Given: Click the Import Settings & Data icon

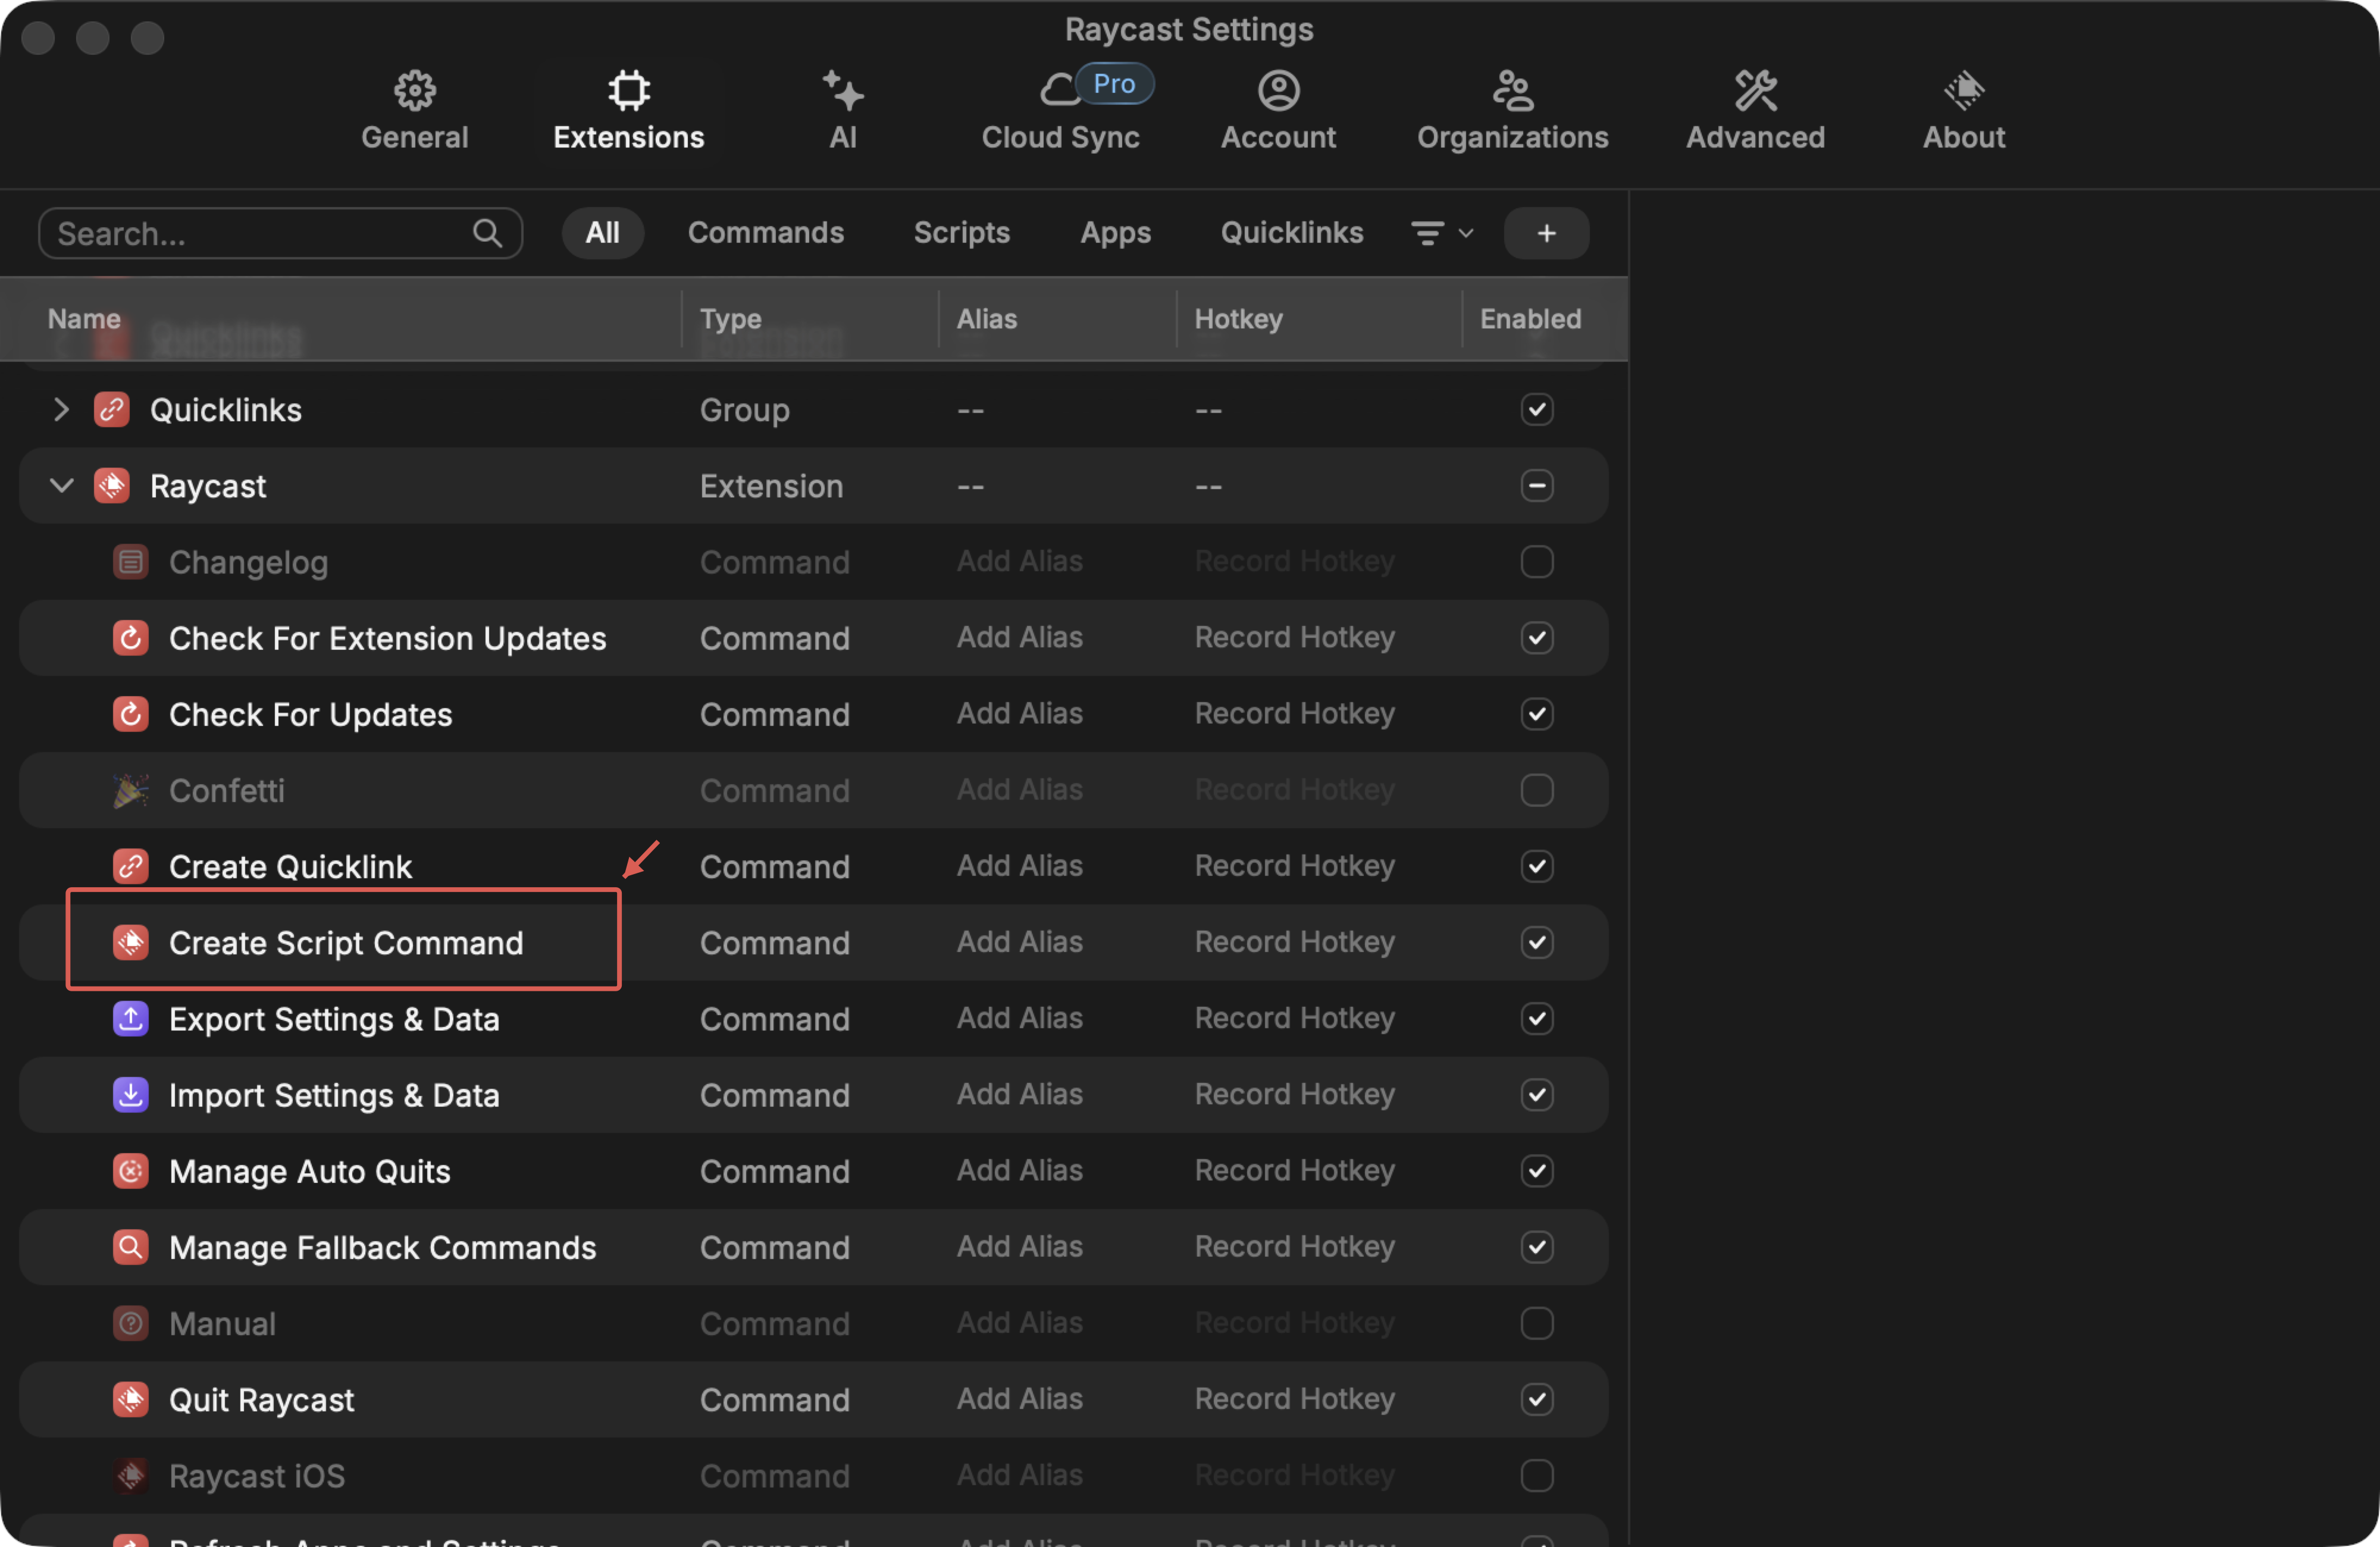Looking at the screenshot, I should (131, 1095).
